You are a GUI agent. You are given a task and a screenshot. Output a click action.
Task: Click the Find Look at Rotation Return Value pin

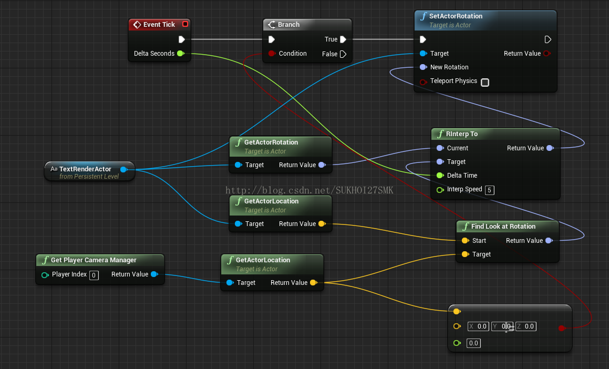click(549, 241)
